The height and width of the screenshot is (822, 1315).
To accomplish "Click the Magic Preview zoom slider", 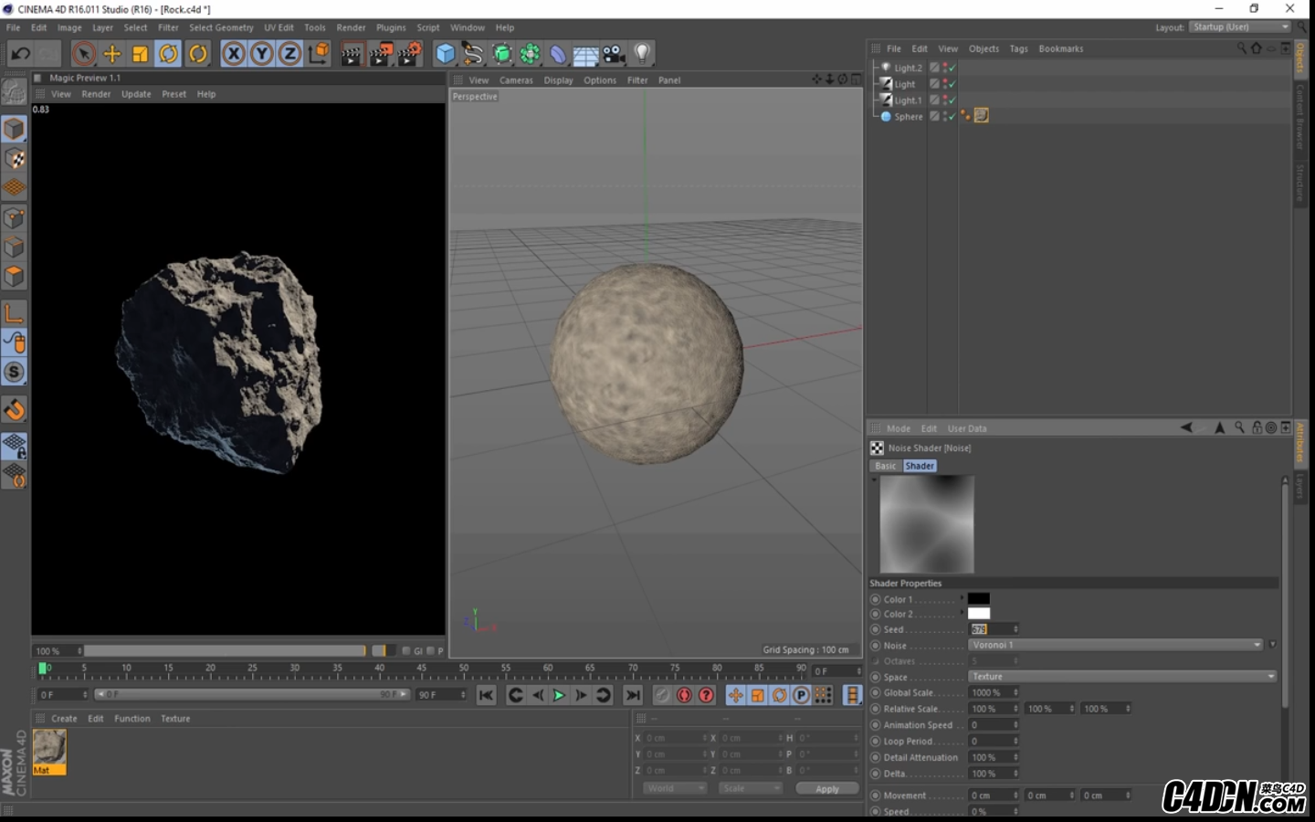I will (226, 651).
